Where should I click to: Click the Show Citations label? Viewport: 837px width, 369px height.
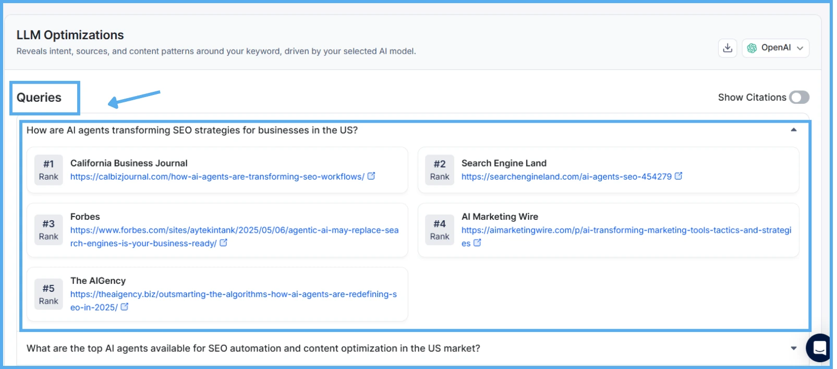coord(751,97)
